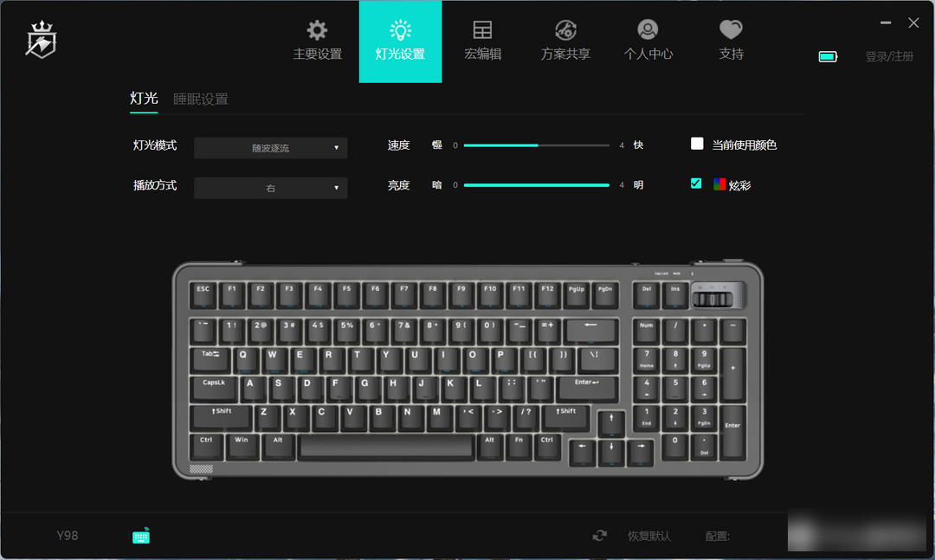Open 宏编辑 macro editor icon
Image resolution: width=935 pixels, height=560 pixels.
tap(482, 29)
